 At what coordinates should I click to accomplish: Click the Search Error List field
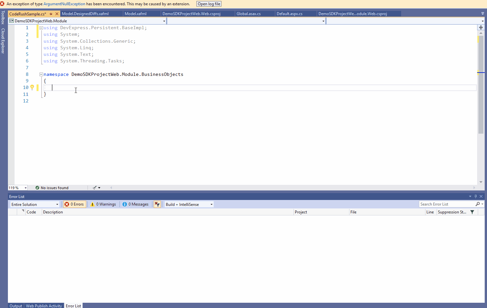pyautogui.click(x=447, y=204)
